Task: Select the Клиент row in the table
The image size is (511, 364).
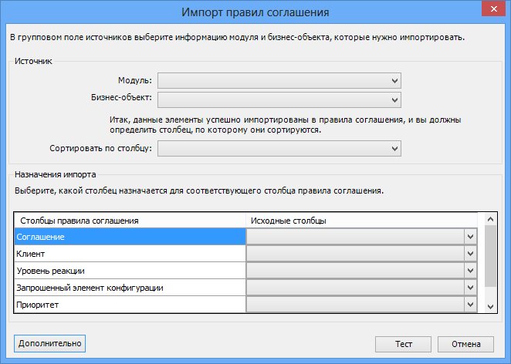Action: coord(130,254)
